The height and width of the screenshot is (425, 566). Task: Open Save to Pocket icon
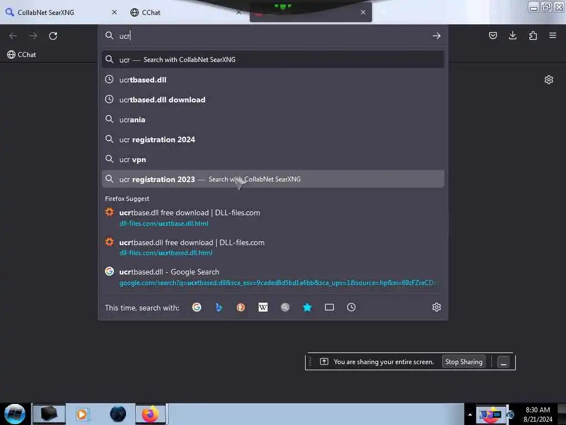click(x=492, y=35)
